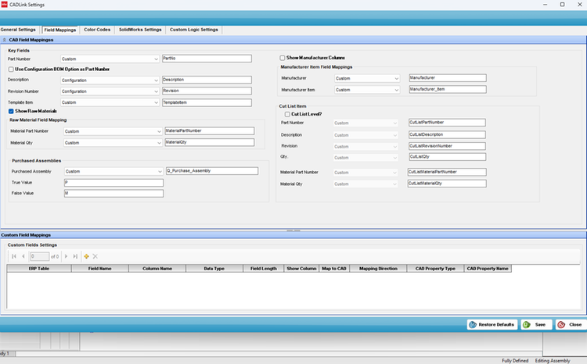The image size is (587, 364).
Task: Click the ERP Table column header
Action: [39, 269]
